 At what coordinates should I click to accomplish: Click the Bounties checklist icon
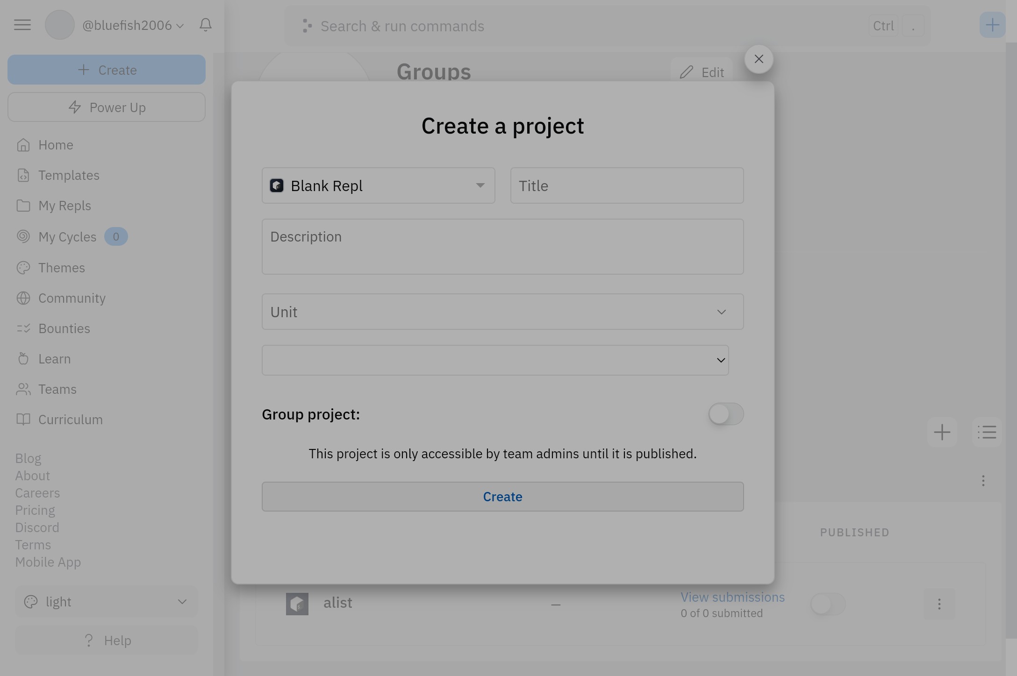[23, 328]
